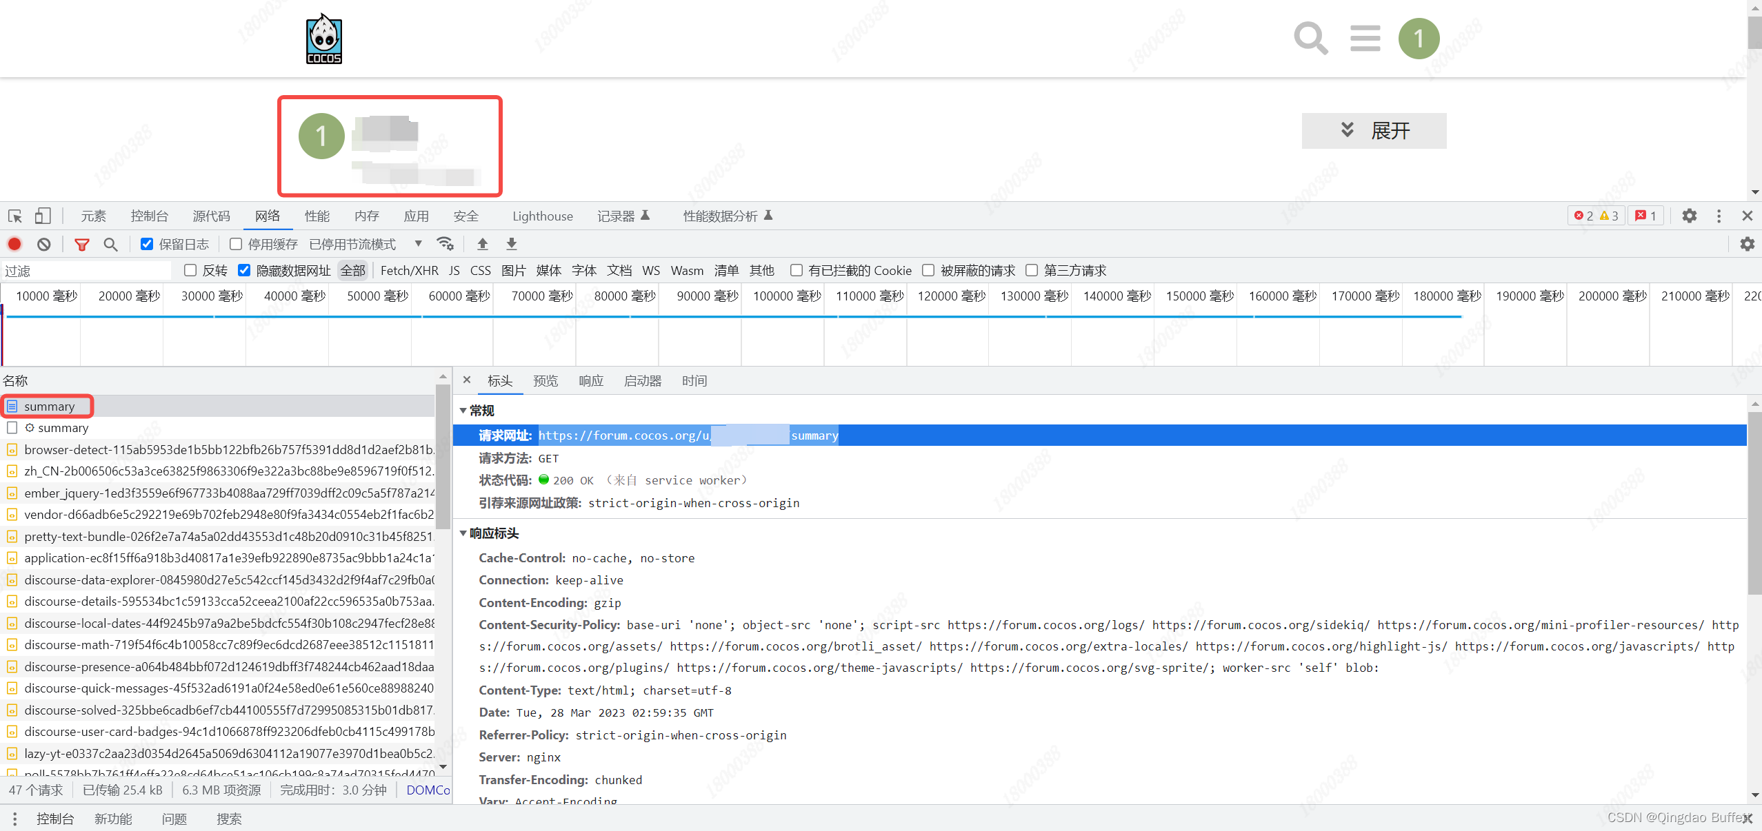Click the green user avatar in header
This screenshot has width=1762, height=831.
[x=1419, y=39]
